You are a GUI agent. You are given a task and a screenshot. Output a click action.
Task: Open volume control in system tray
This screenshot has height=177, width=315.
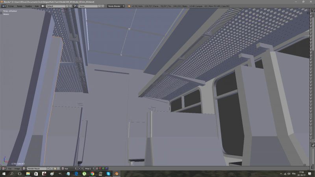[289, 174]
